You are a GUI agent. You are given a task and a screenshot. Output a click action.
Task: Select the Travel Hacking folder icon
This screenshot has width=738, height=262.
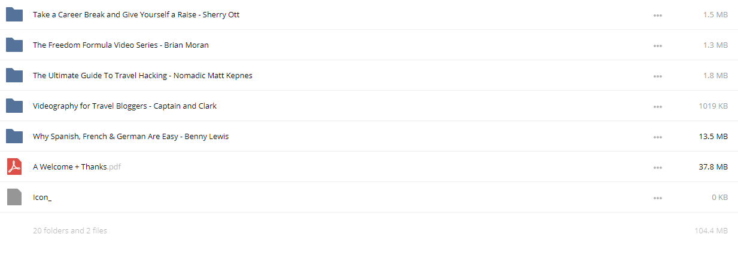tap(14, 76)
